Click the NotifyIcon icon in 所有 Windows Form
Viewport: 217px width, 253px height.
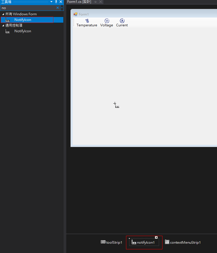(8, 20)
